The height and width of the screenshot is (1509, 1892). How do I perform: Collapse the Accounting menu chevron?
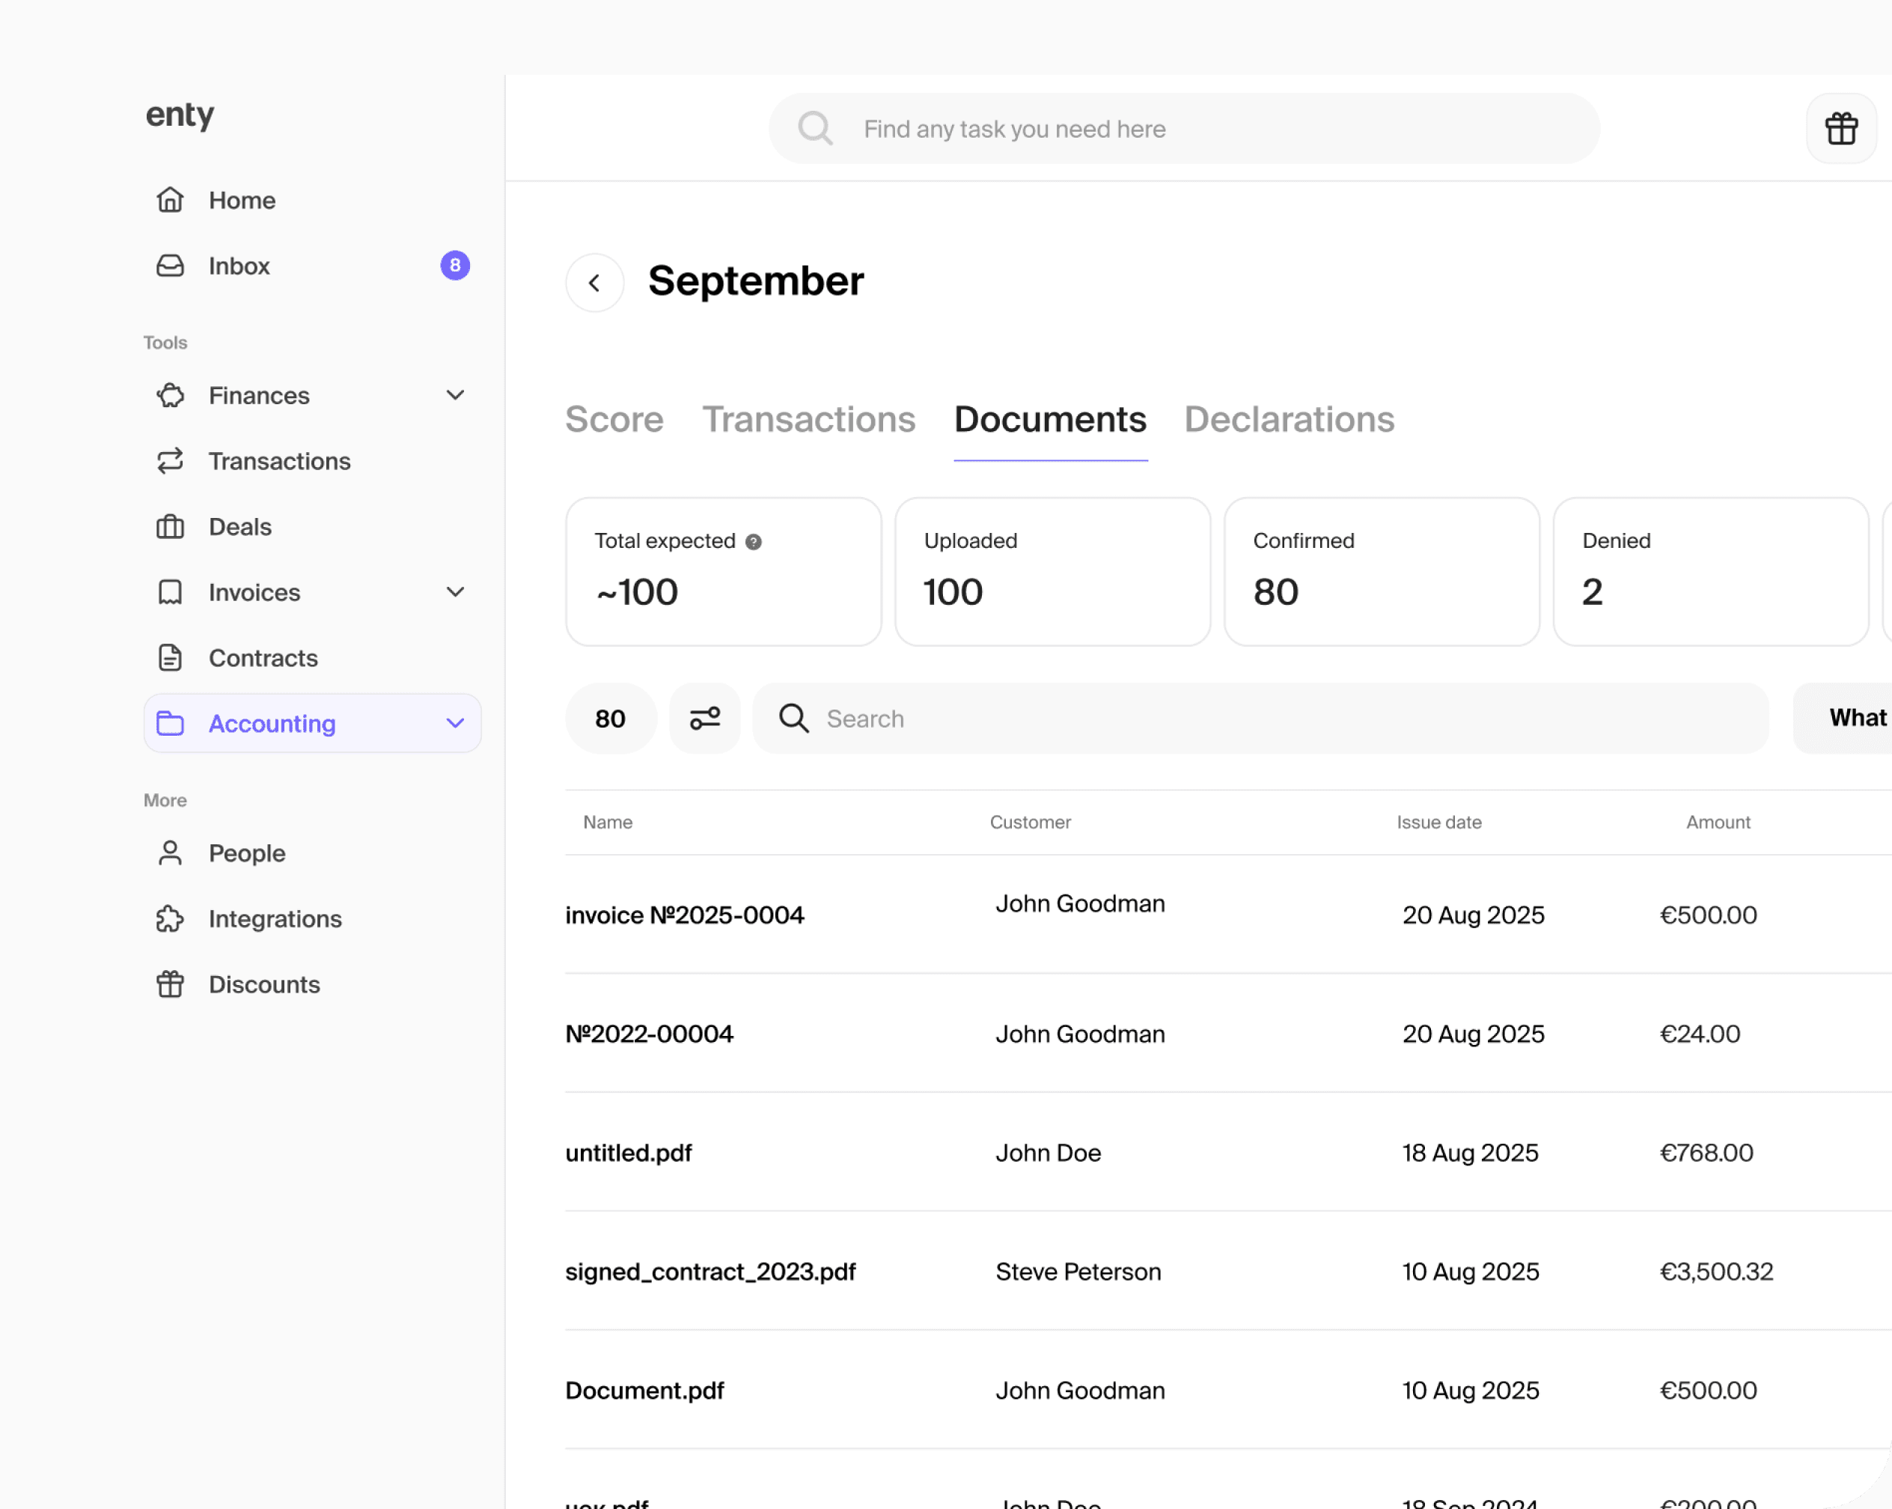click(454, 723)
